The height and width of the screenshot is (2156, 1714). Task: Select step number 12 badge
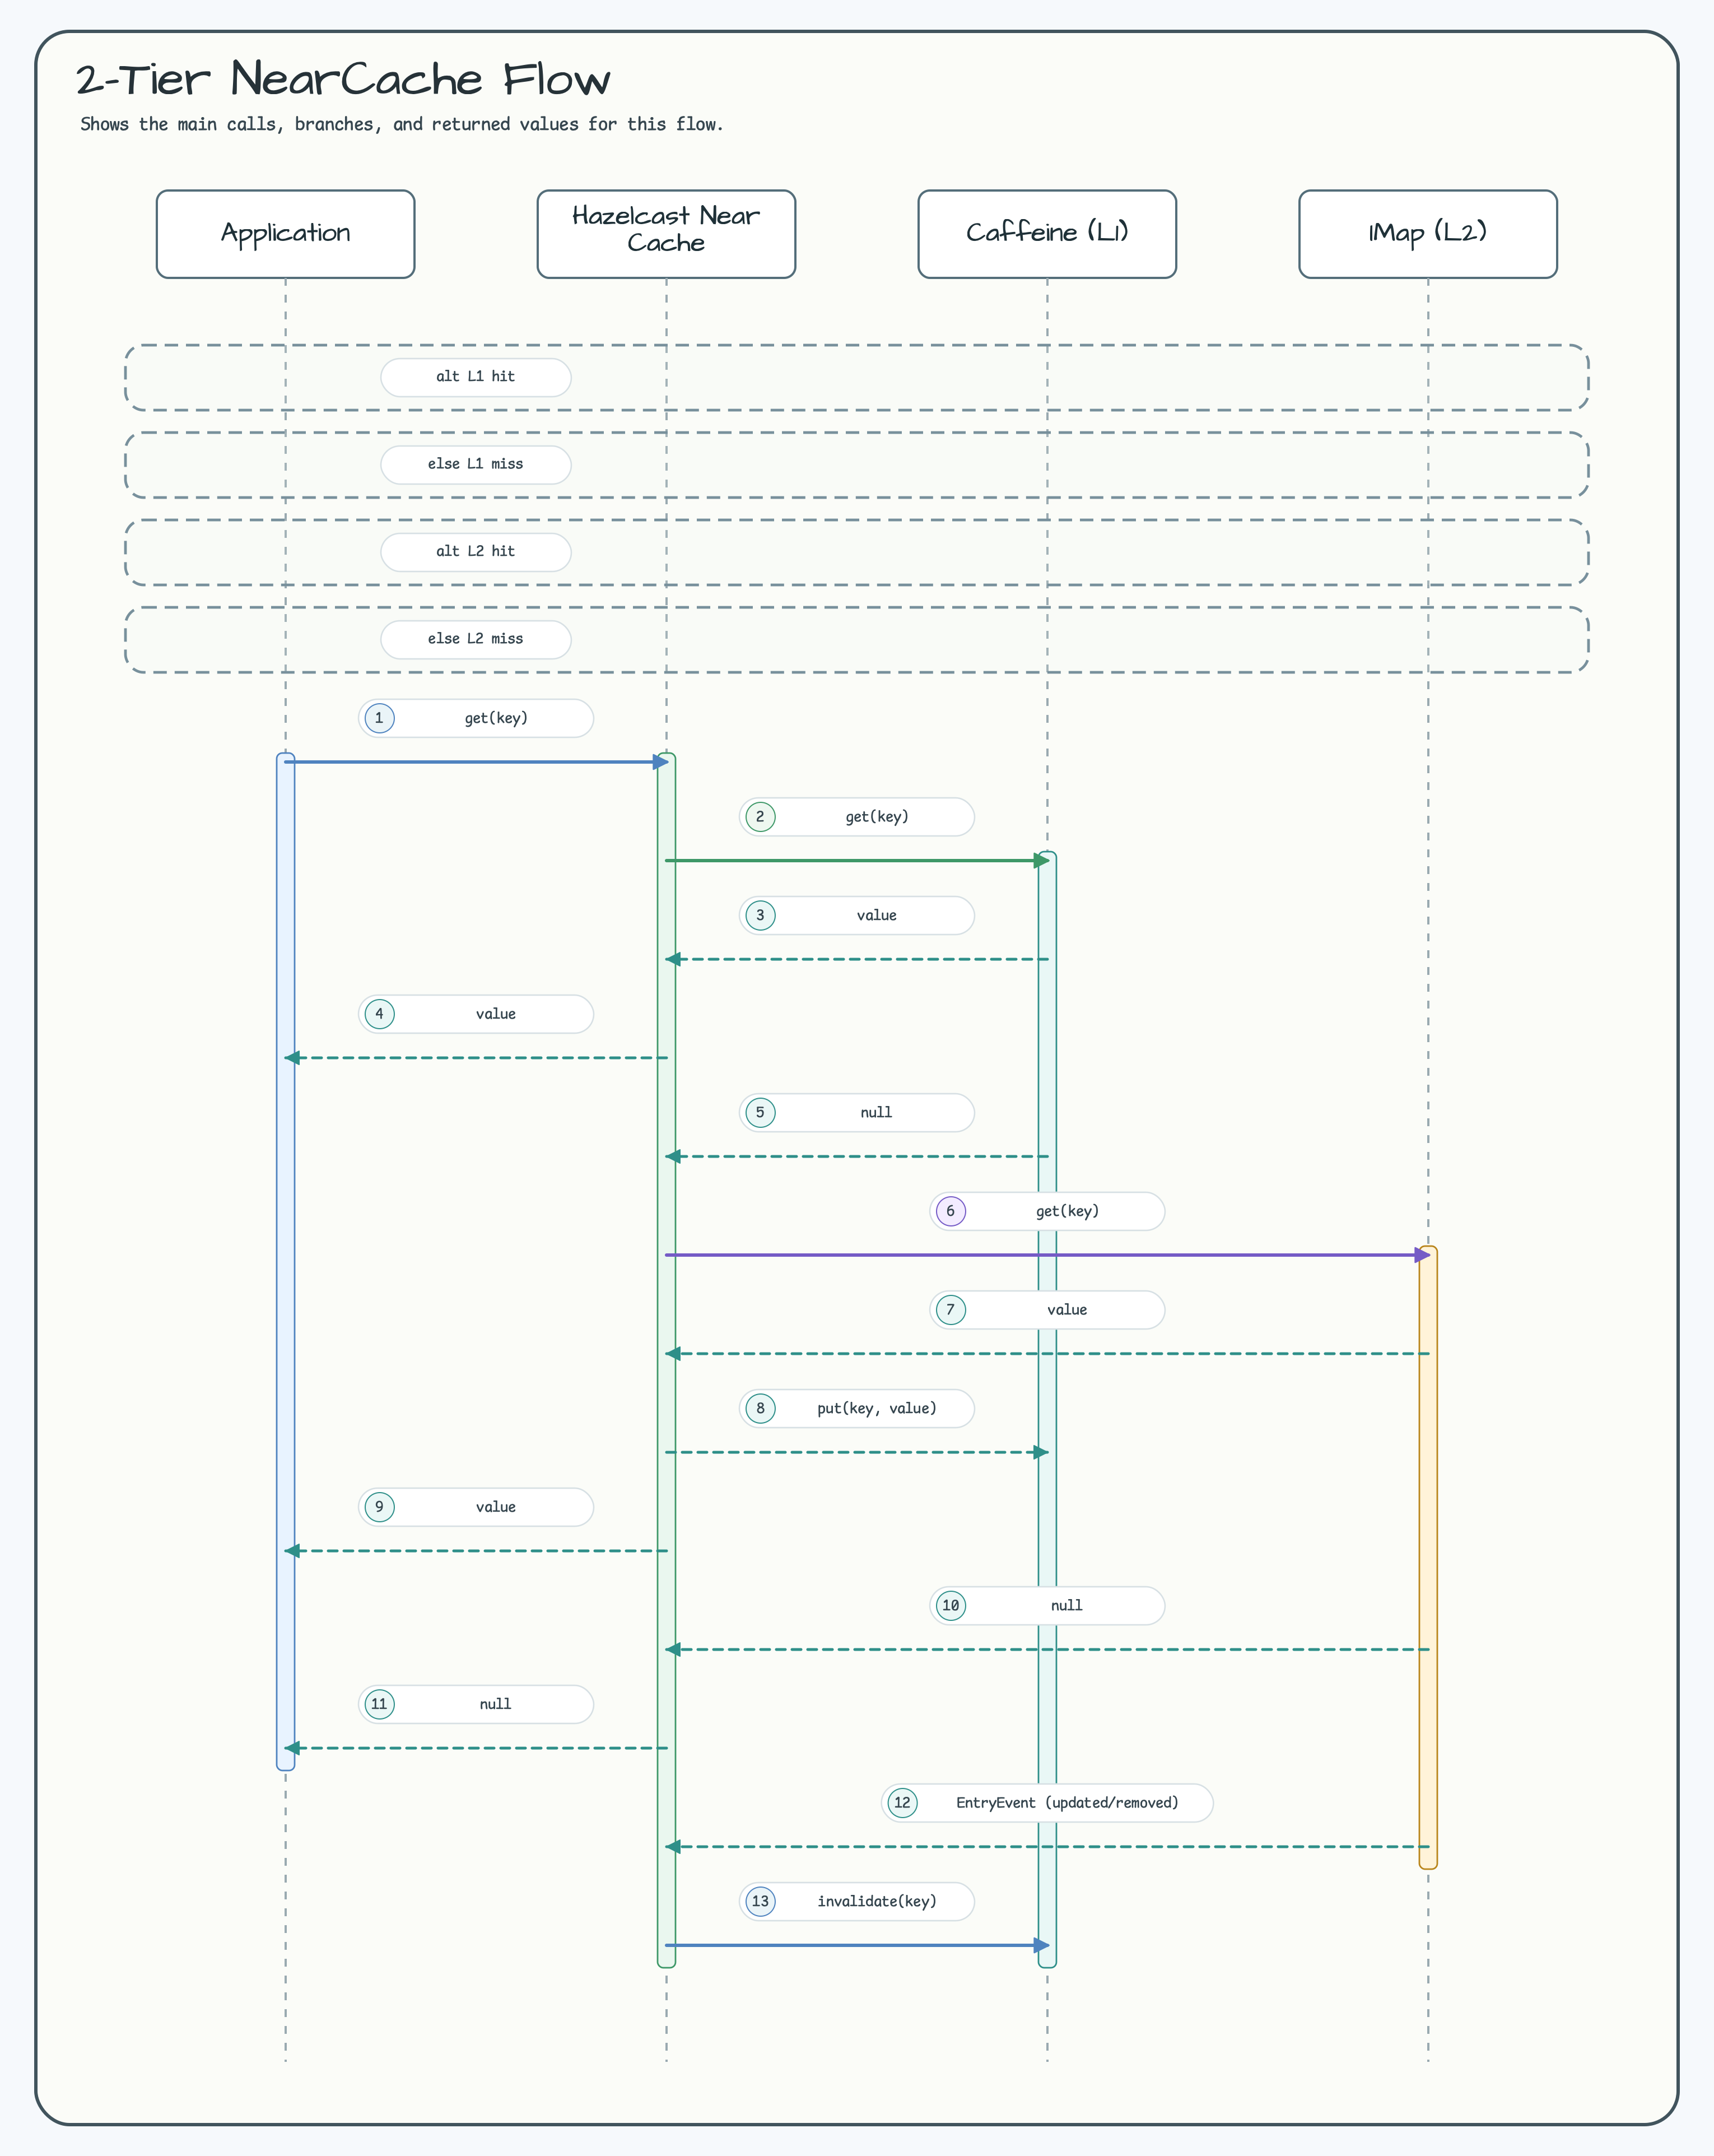click(902, 1803)
